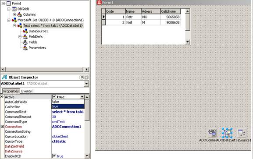The width and height of the screenshot is (253, 159).
Task: Close the Object Inspector panel
Action: tap(87, 78)
